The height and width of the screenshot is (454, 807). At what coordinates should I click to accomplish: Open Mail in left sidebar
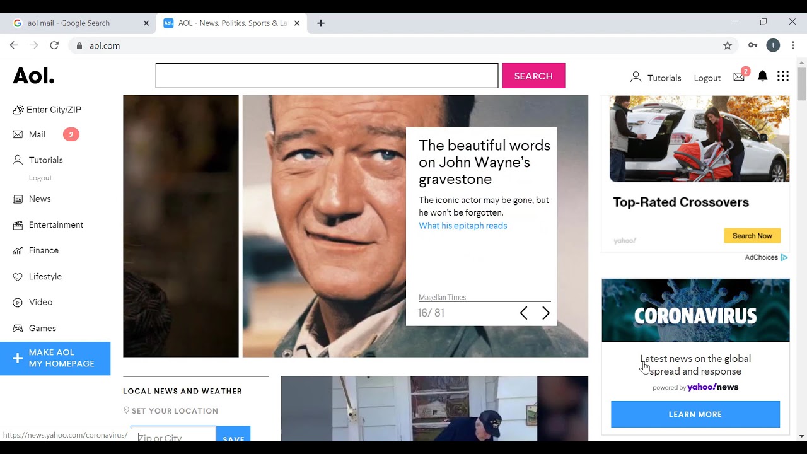point(37,134)
